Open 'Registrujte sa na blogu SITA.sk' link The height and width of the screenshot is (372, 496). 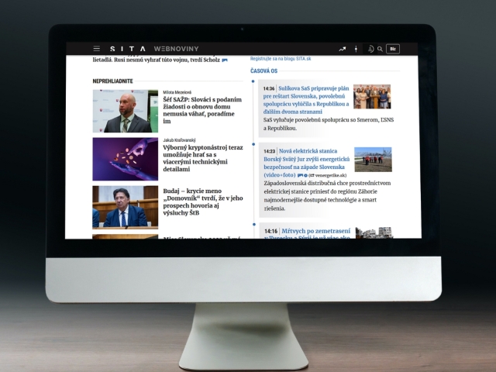click(x=281, y=59)
